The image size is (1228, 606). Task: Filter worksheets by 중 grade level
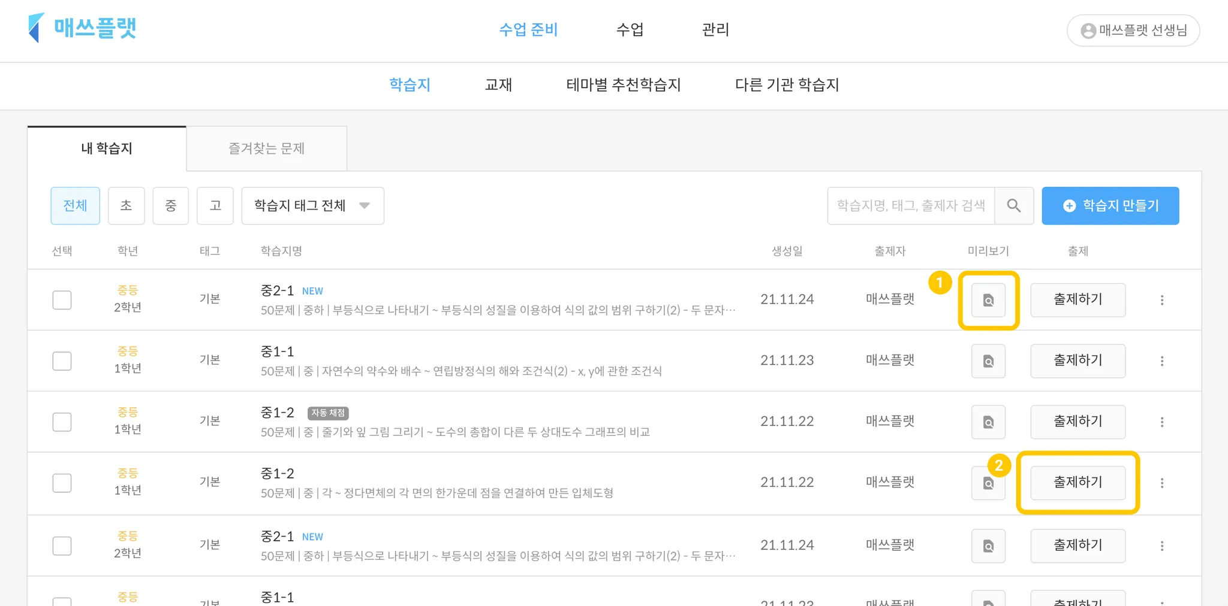(x=171, y=206)
